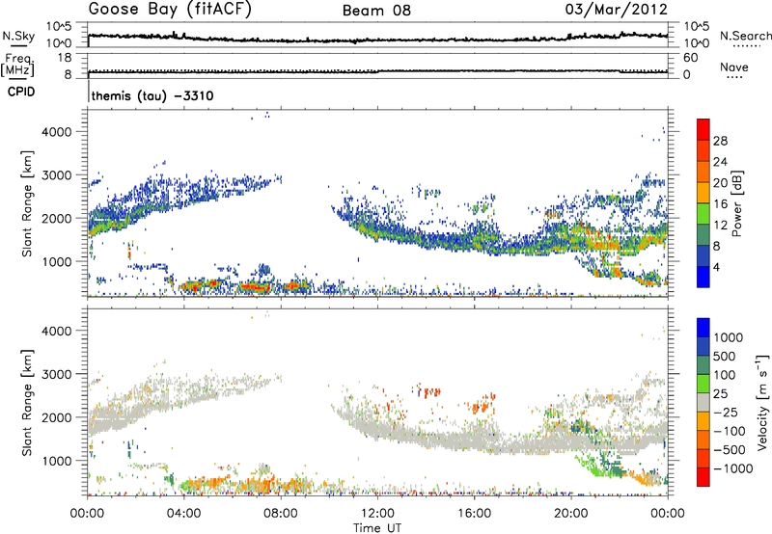This screenshot has width=772, height=534.
Task: Click the 'Power [dB]' colorbar label
Action: tap(736, 203)
